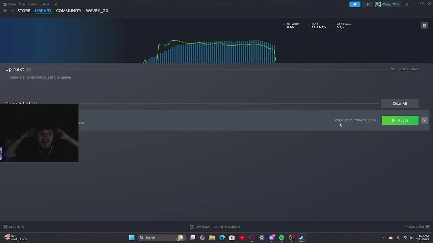
Task: Click the taskbar Search box
Action: (162, 238)
